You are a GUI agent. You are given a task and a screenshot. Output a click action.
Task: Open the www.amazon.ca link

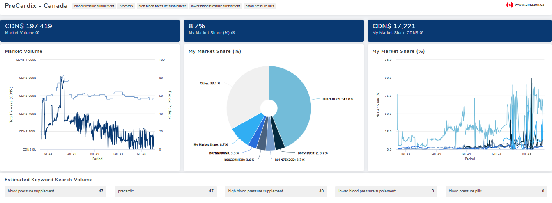529,5
